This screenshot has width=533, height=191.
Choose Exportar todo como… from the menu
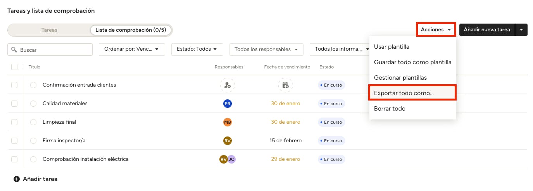(x=404, y=93)
